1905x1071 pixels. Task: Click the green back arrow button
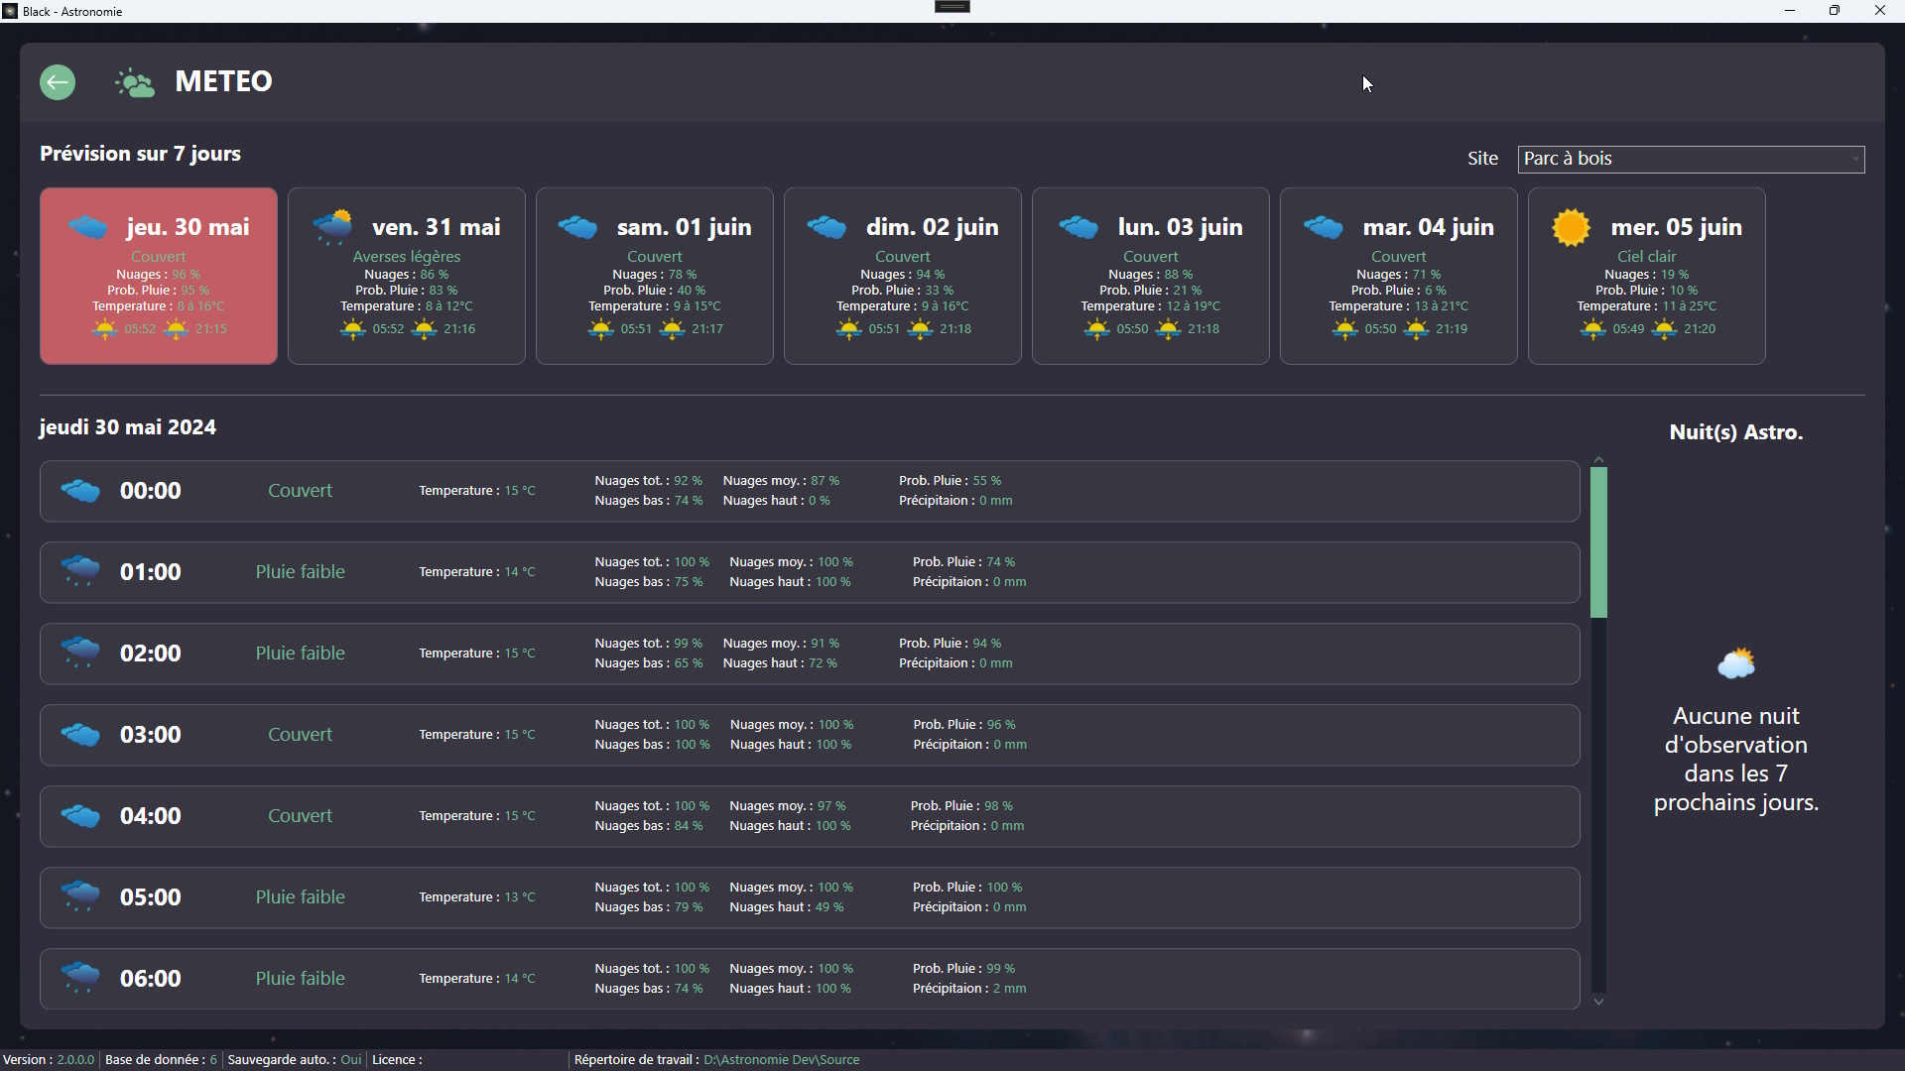pos(58,82)
